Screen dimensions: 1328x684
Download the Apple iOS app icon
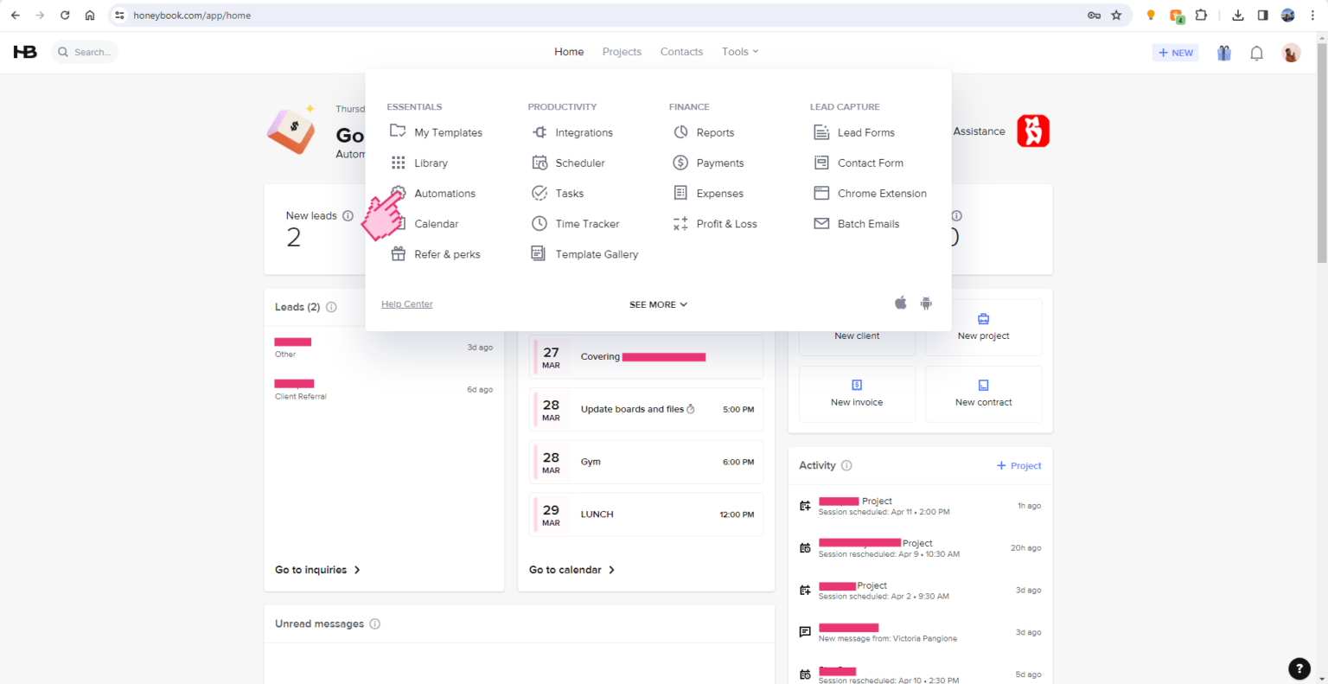(901, 303)
